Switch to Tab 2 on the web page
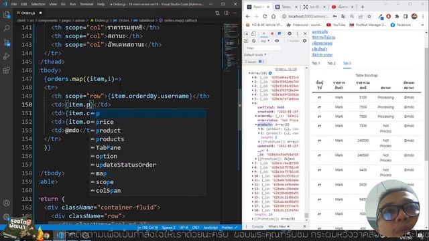Viewport: 429px width, 241px height. [x=331, y=64]
